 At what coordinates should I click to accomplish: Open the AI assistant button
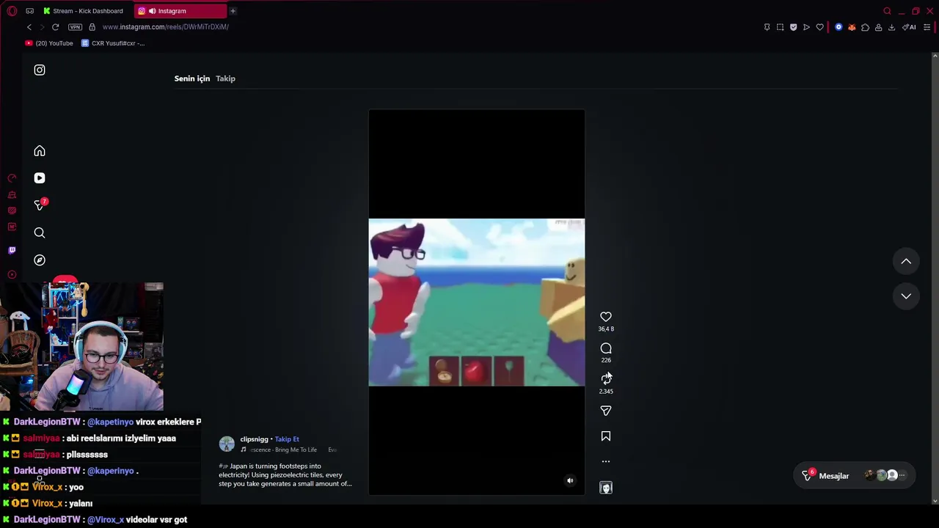910,27
